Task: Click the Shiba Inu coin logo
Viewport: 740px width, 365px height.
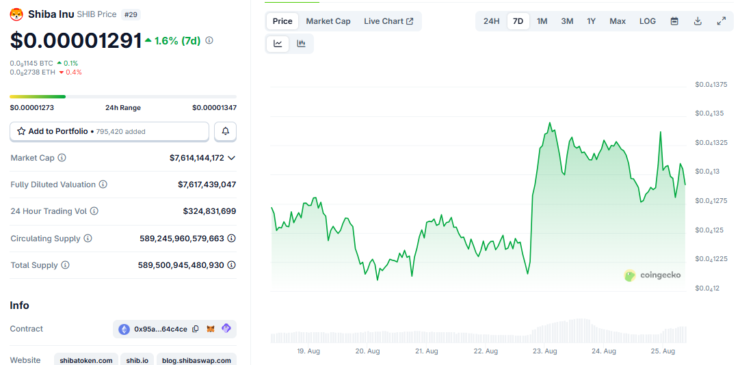Action: pos(16,14)
